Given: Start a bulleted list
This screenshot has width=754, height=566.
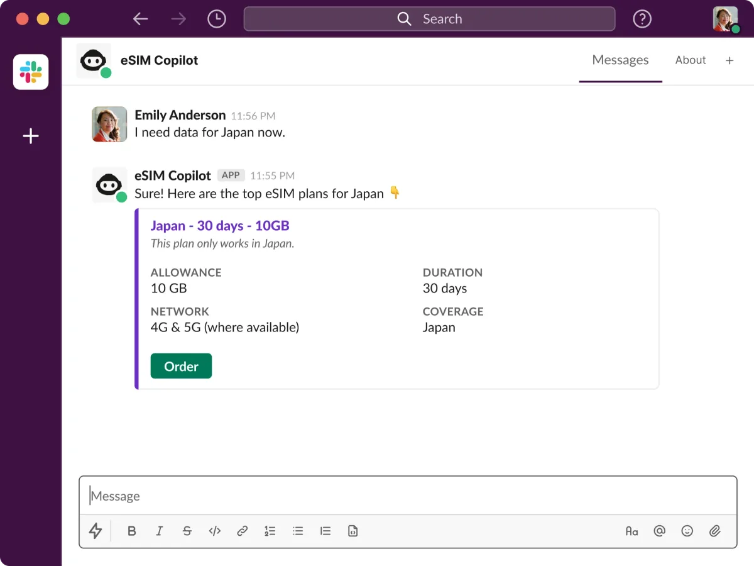Looking at the screenshot, I should tap(298, 531).
